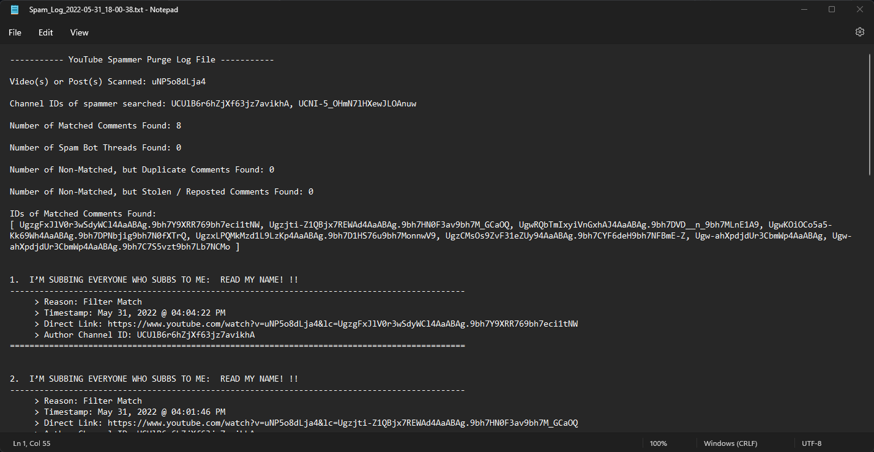Click the Direct Link URL of comment 2

pyautogui.click(x=343, y=423)
